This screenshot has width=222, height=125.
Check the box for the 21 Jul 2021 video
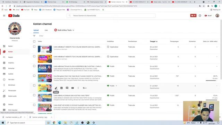coord(34,85)
